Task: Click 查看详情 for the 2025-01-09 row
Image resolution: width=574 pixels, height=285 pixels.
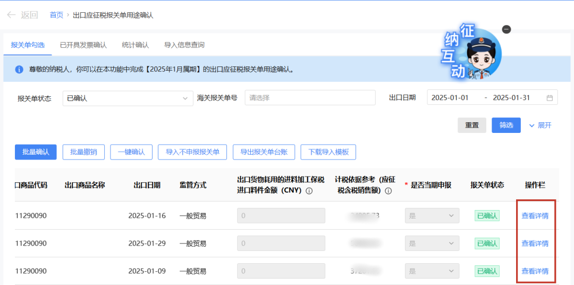Action: click(x=535, y=271)
